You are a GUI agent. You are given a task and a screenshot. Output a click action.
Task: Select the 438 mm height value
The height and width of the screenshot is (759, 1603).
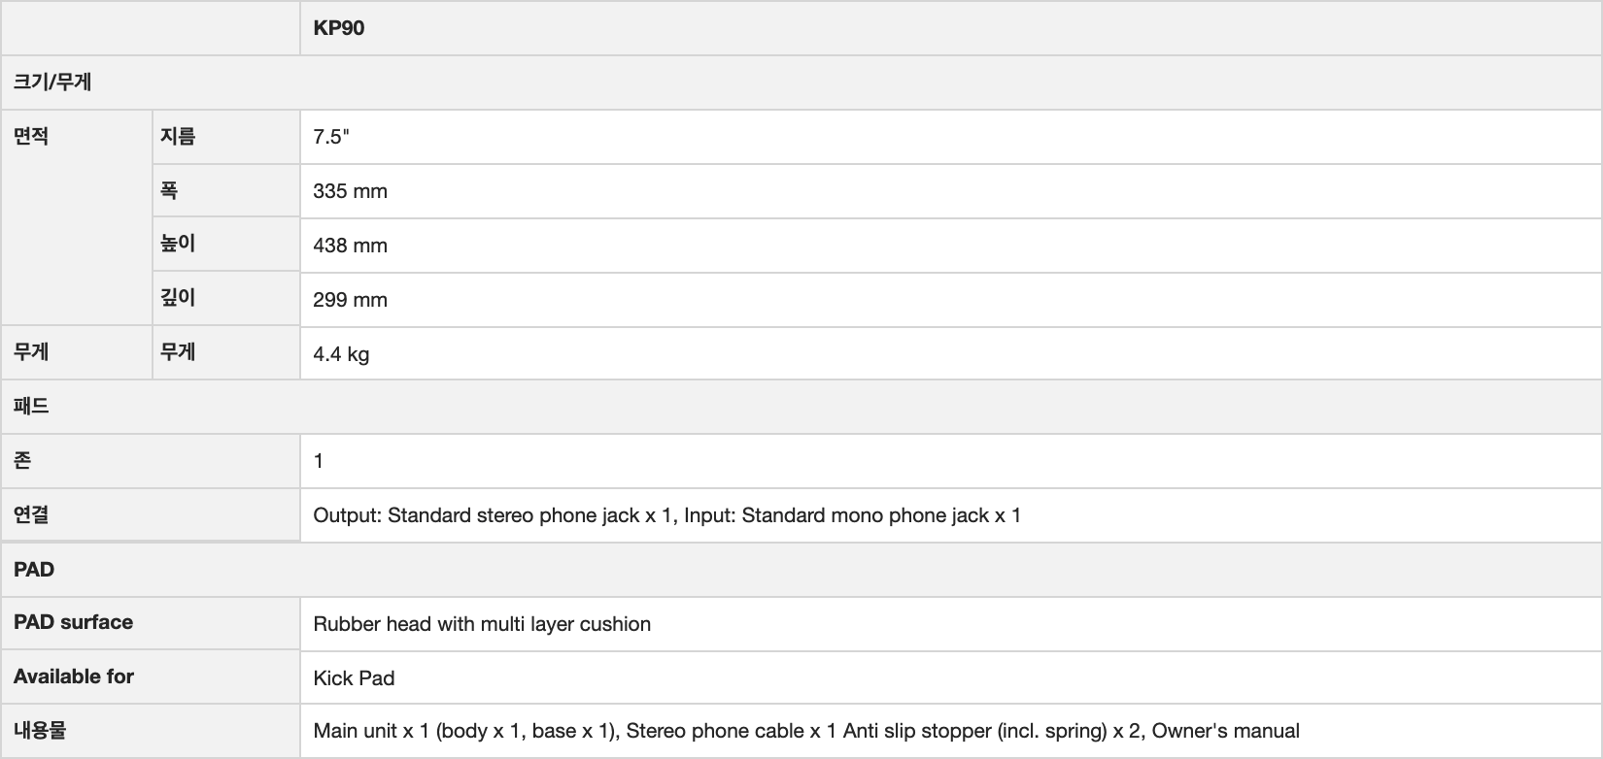[x=350, y=246]
